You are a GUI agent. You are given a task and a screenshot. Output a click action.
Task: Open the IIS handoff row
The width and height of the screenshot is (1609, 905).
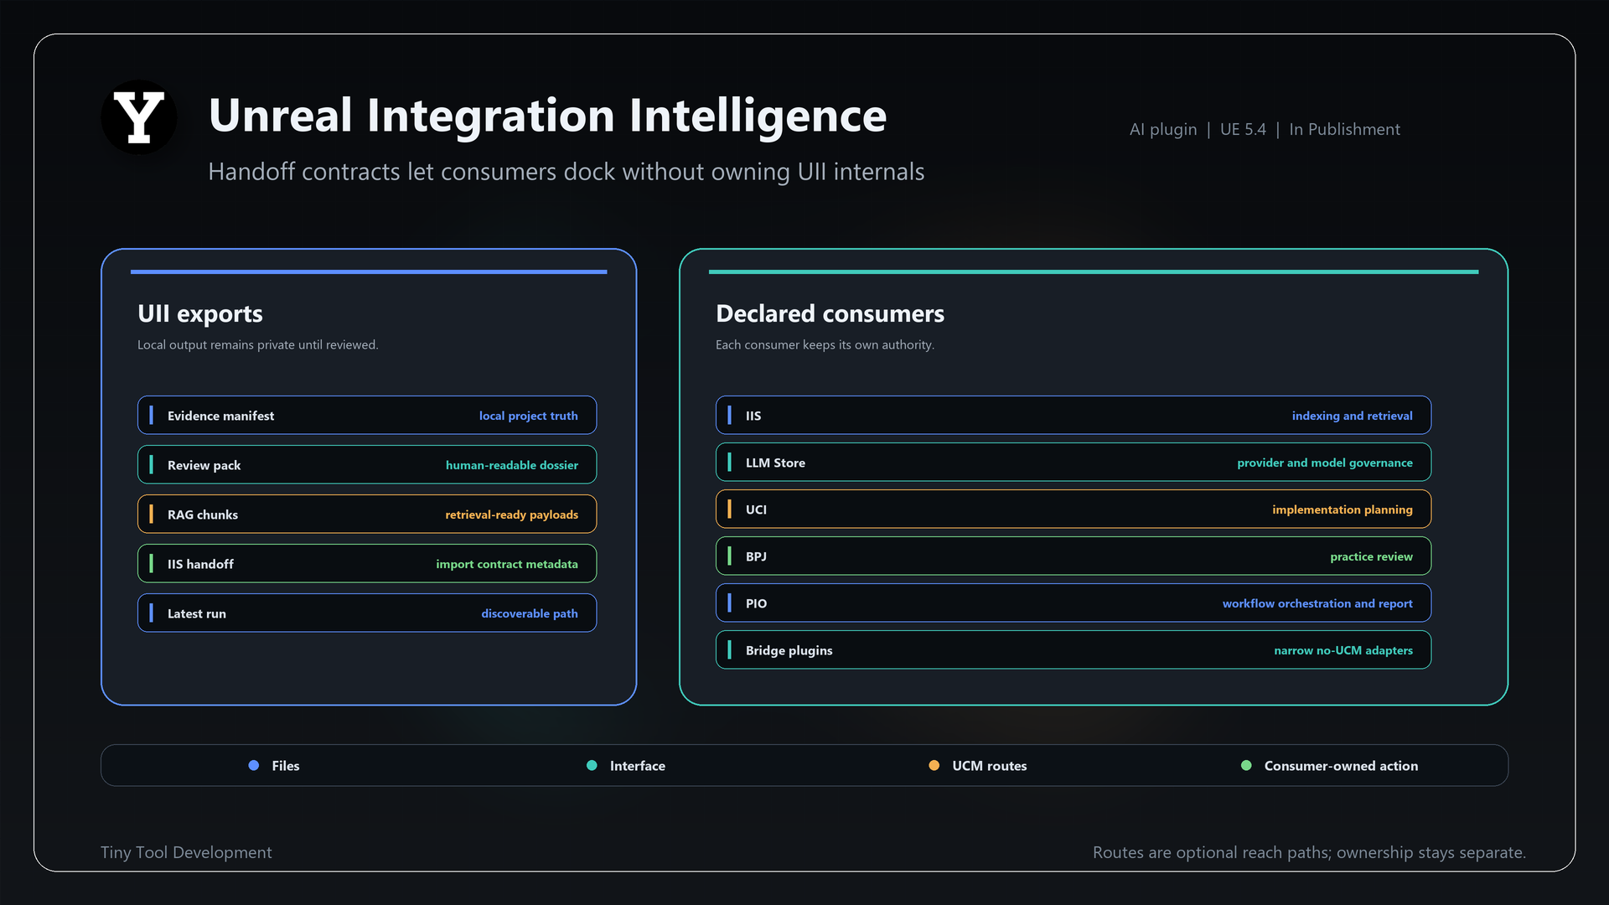point(367,564)
